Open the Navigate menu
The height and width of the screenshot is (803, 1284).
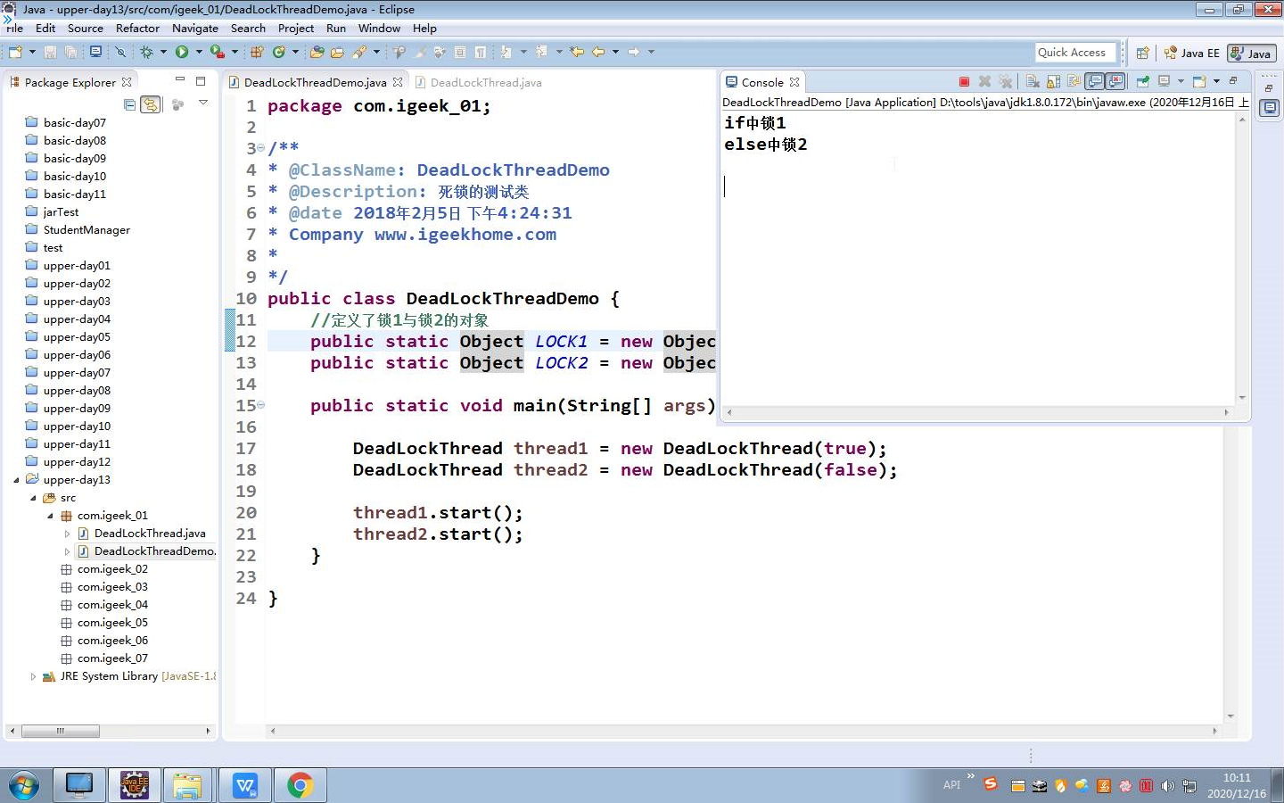pos(195,28)
